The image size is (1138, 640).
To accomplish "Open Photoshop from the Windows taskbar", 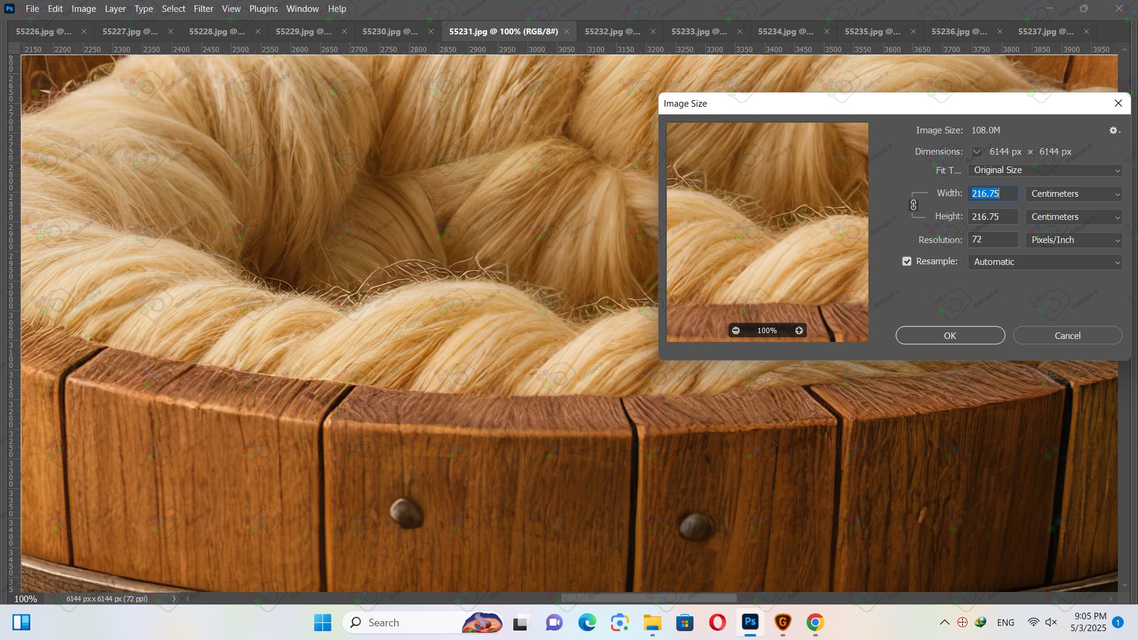I will point(750,622).
